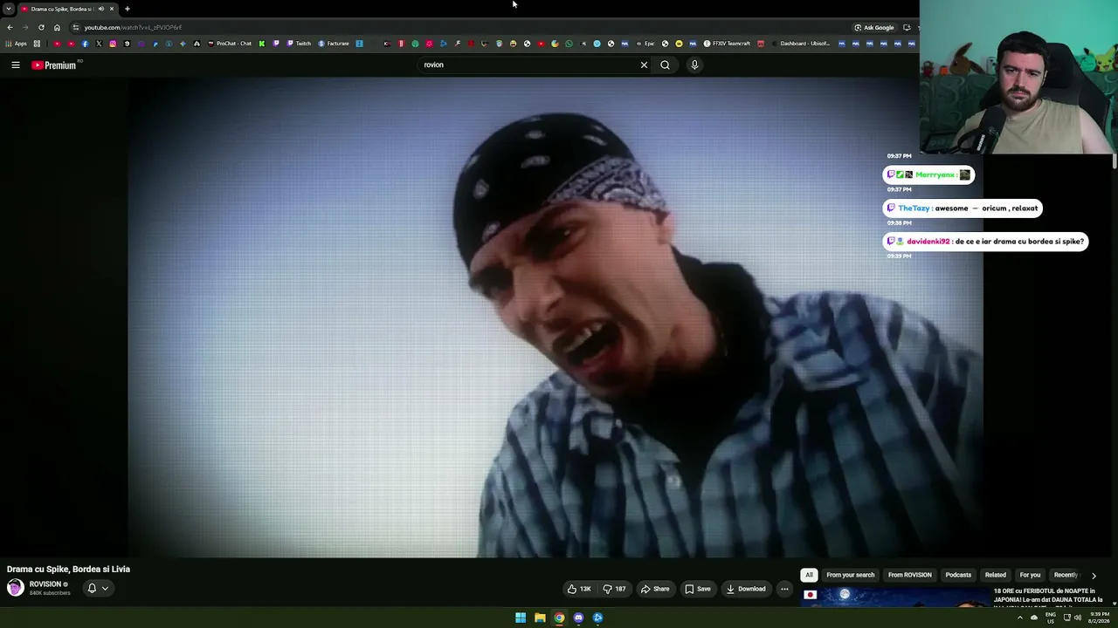Viewport: 1118px width, 628px height.
Task: Open the ProChat - Chat bookmark
Action: coord(230,44)
